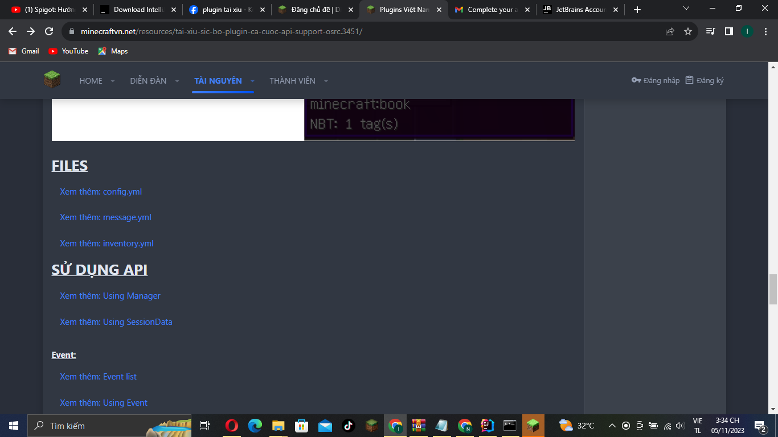Share this page using the address bar icon
Image resolution: width=778 pixels, height=437 pixels.
click(670, 31)
